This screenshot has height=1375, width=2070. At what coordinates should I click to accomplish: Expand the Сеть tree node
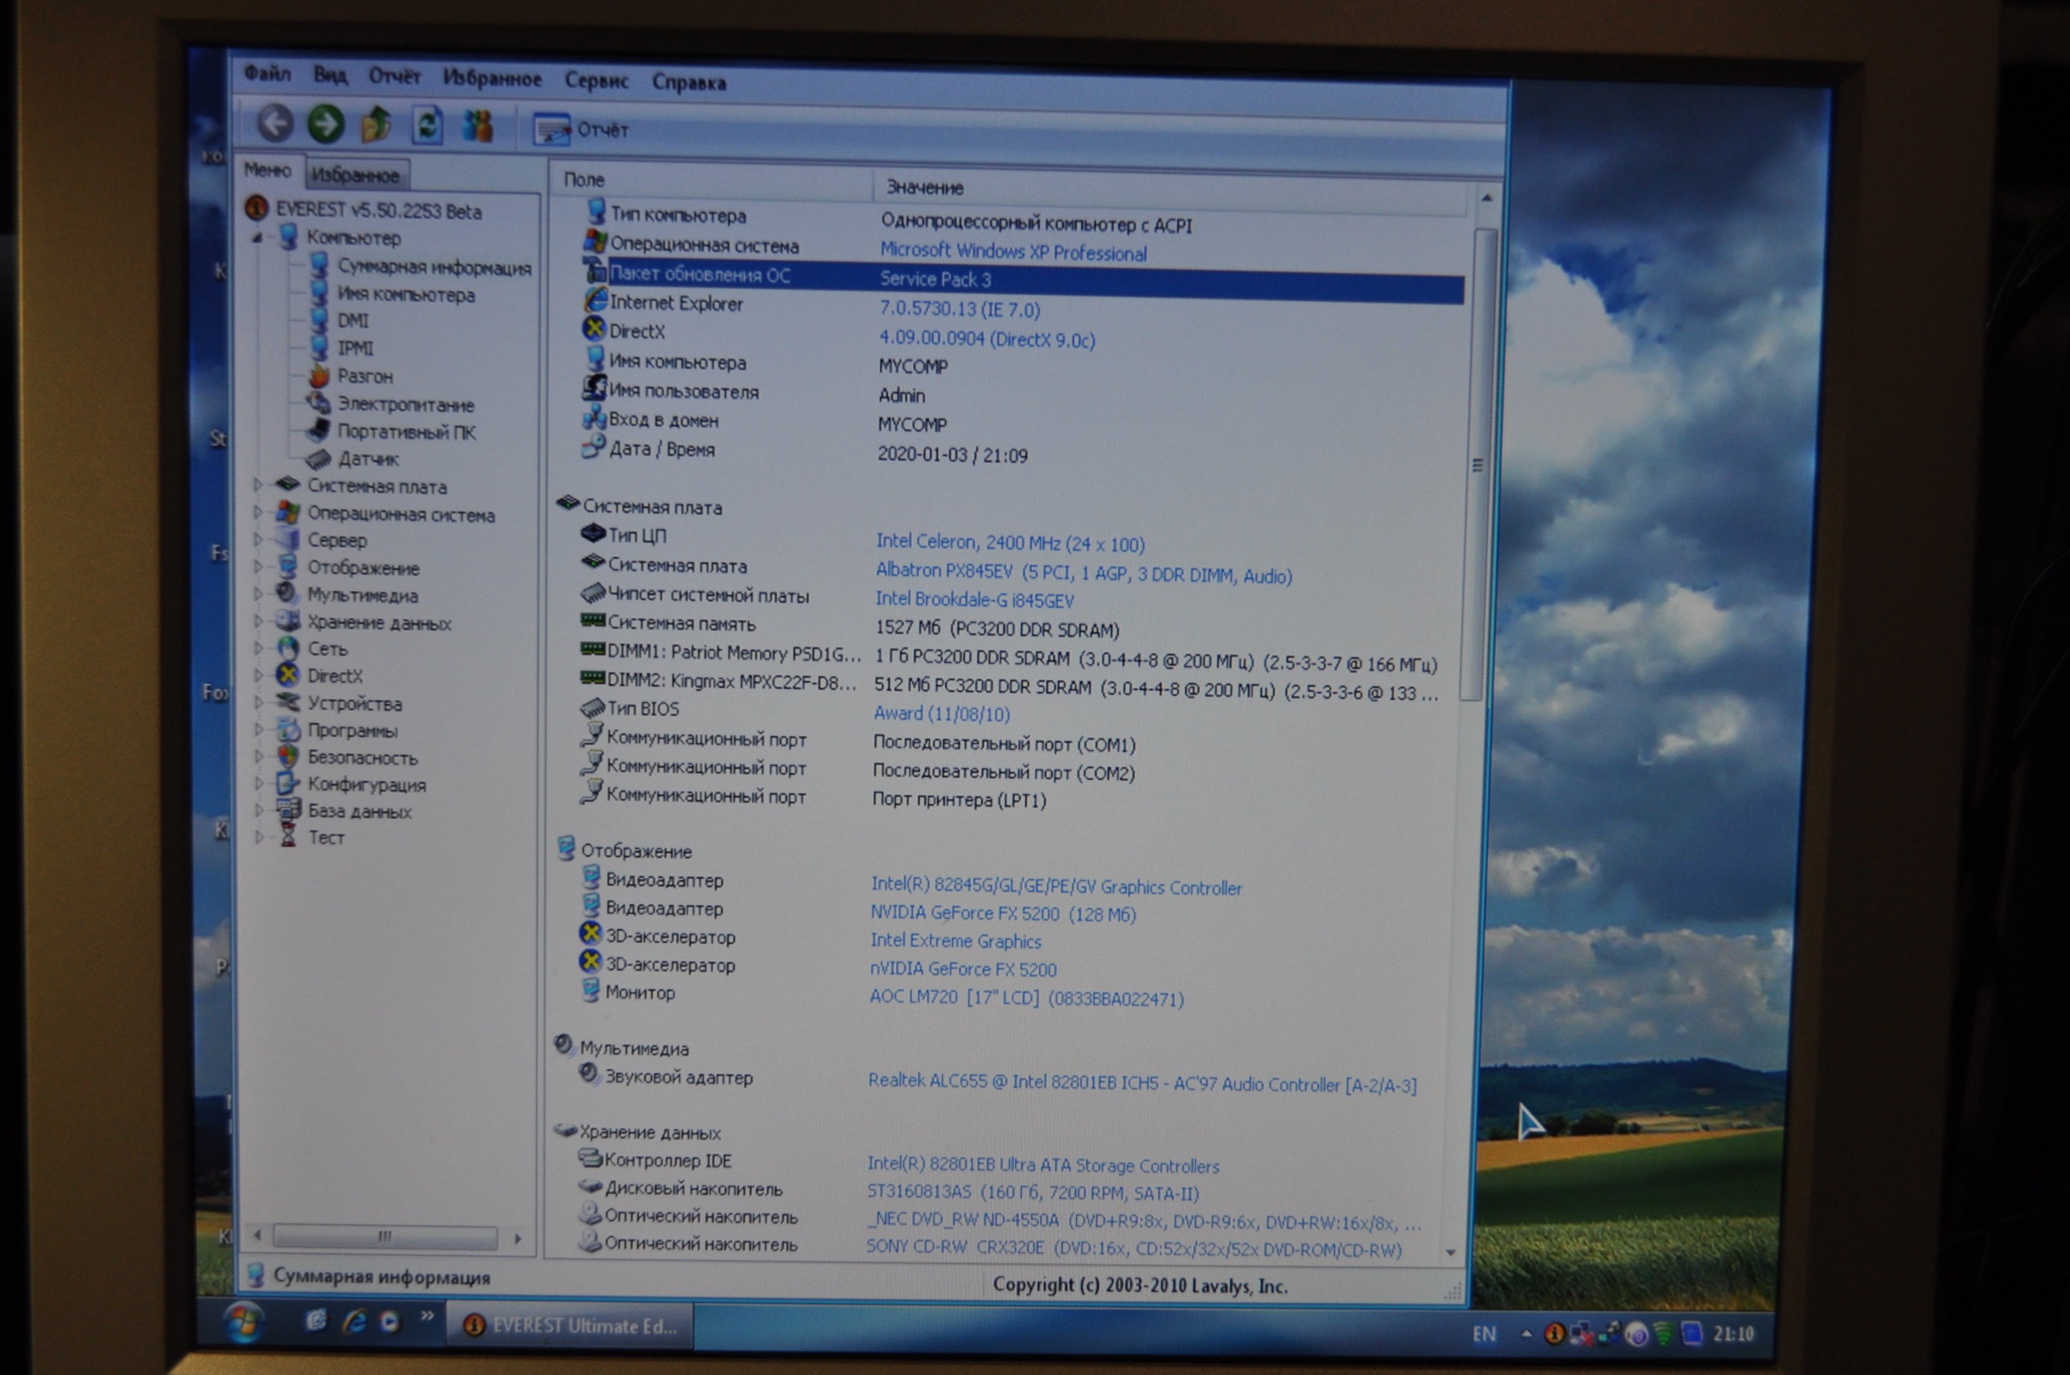click(x=257, y=649)
